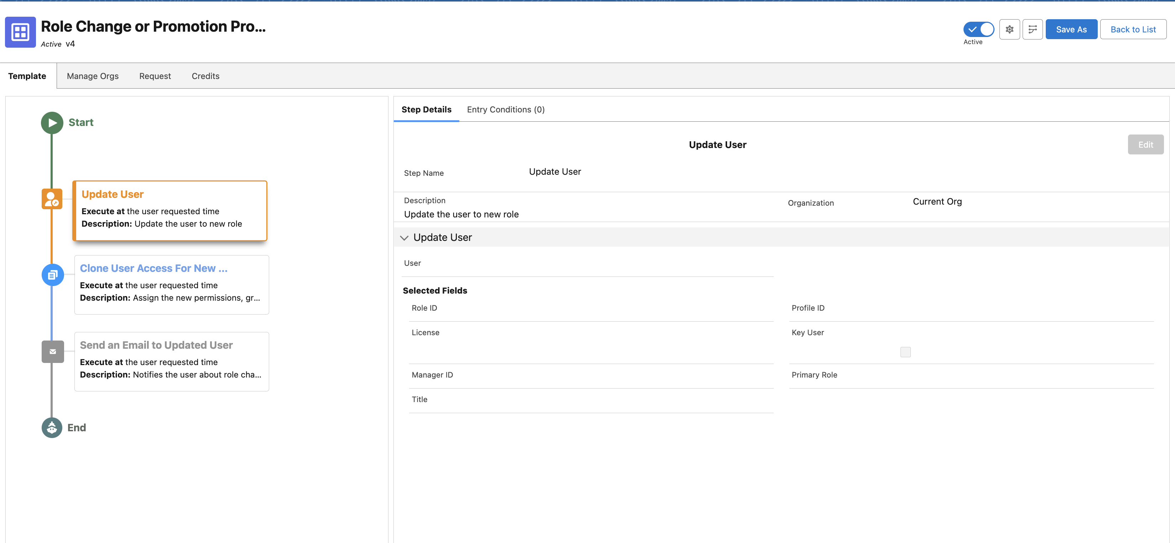Switch to the Manage Orgs tab

93,76
